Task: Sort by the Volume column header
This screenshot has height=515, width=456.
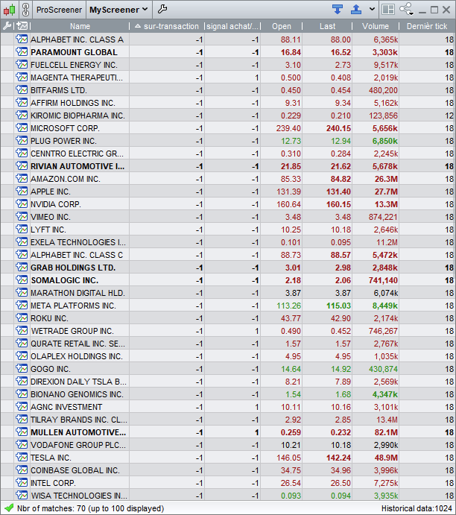Action: [x=376, y=26]
